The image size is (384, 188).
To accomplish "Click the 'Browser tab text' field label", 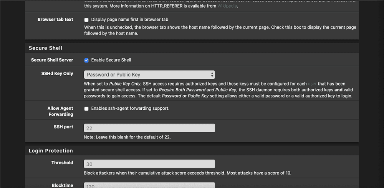I will pyautogui.click(x=55, y=19).
